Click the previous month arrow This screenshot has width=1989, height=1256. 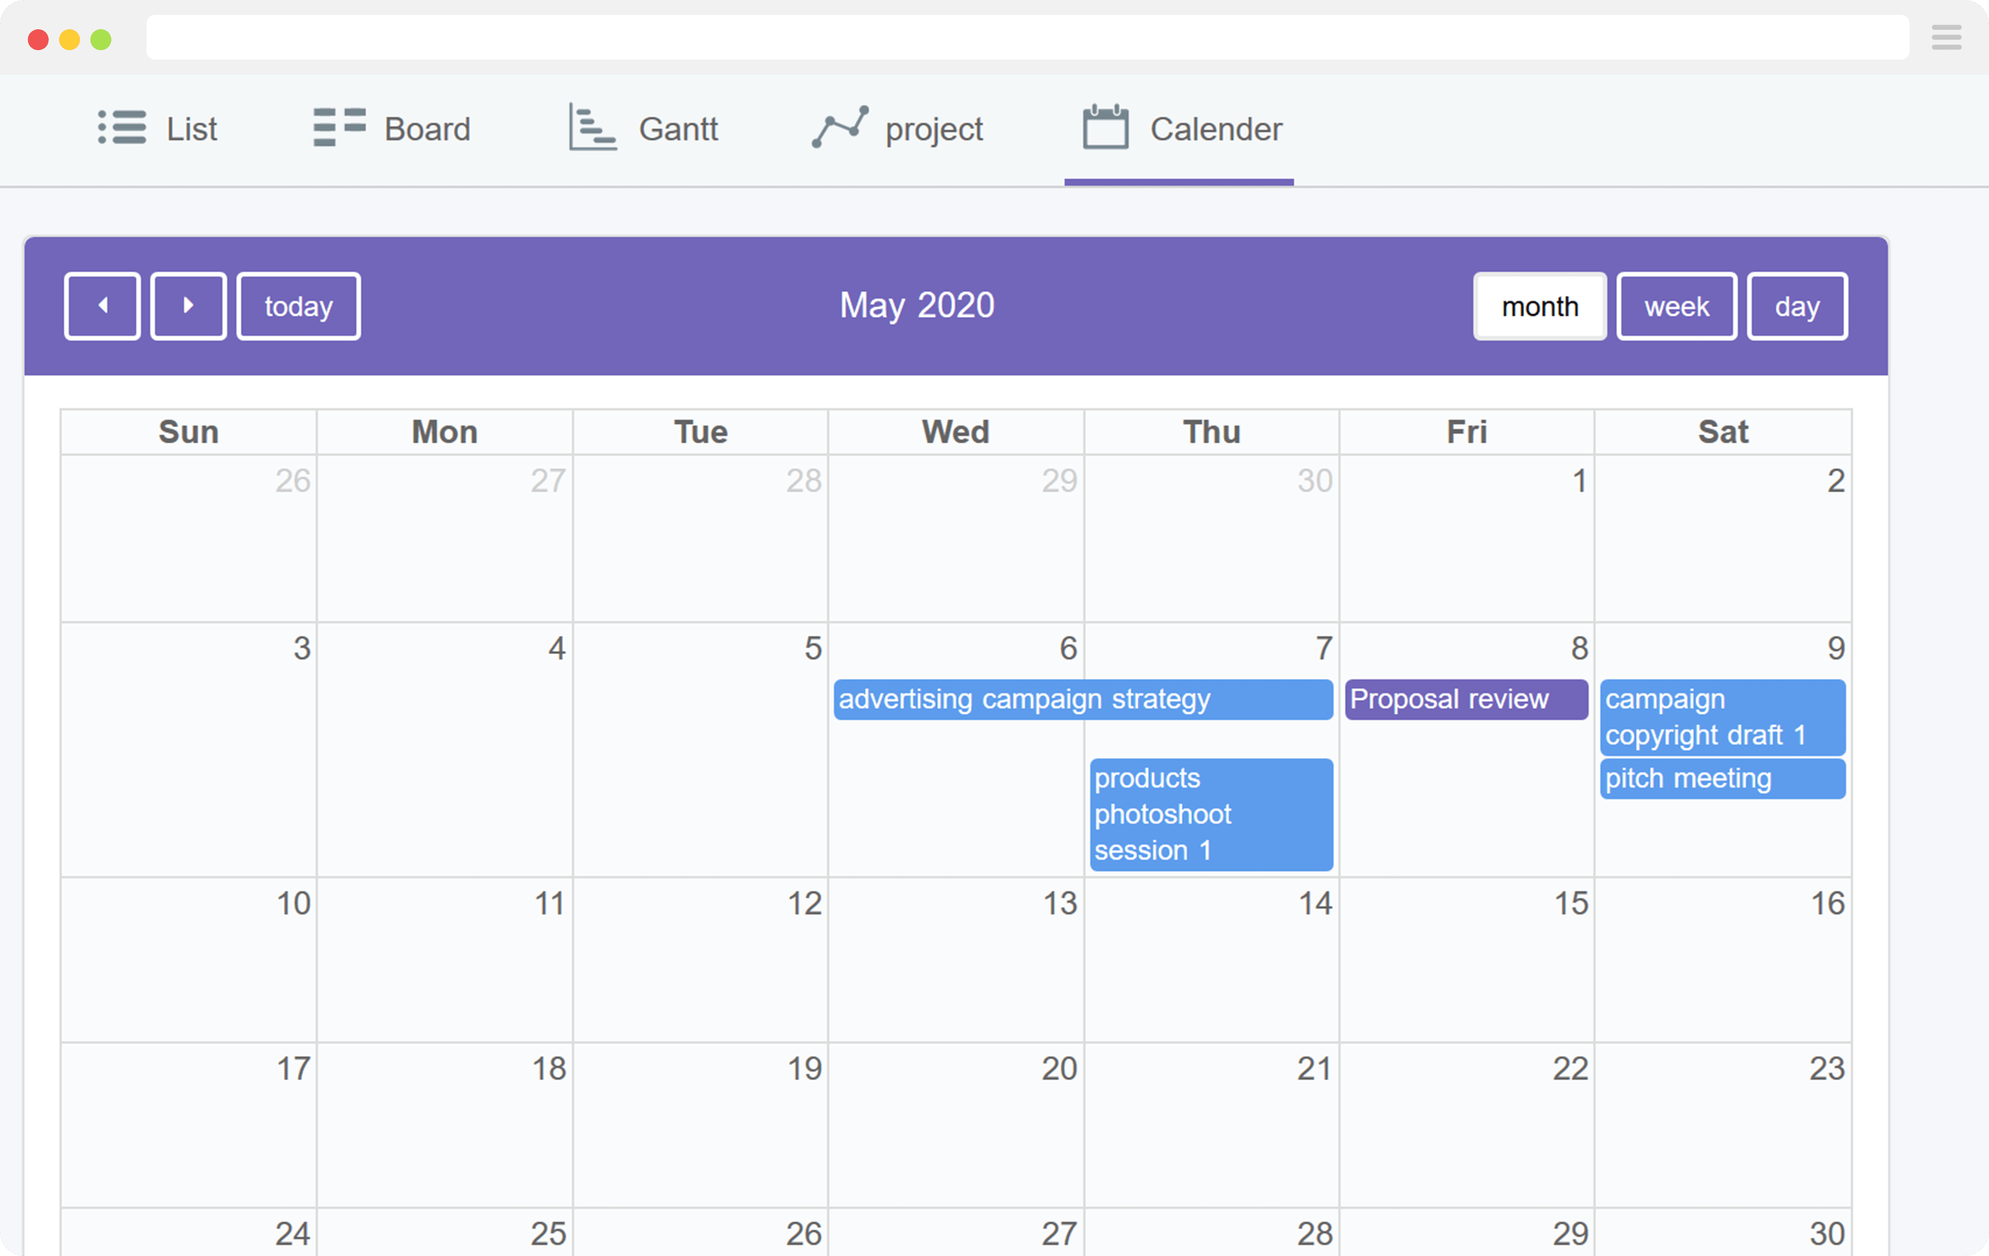click(102, 306)
